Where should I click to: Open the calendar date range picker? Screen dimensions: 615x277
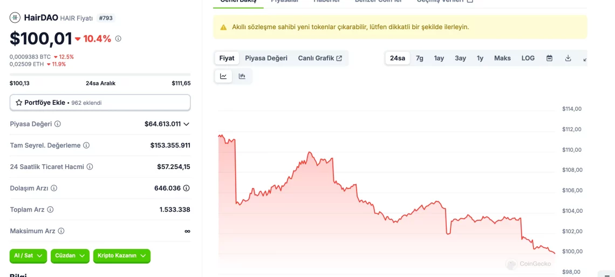point(549,58)
